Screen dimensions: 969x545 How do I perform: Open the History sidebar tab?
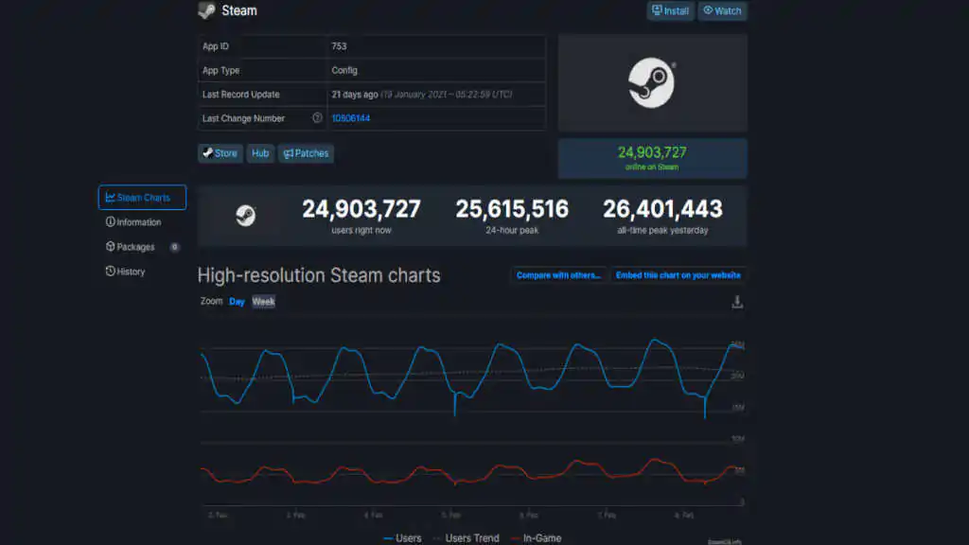point(126,272)
